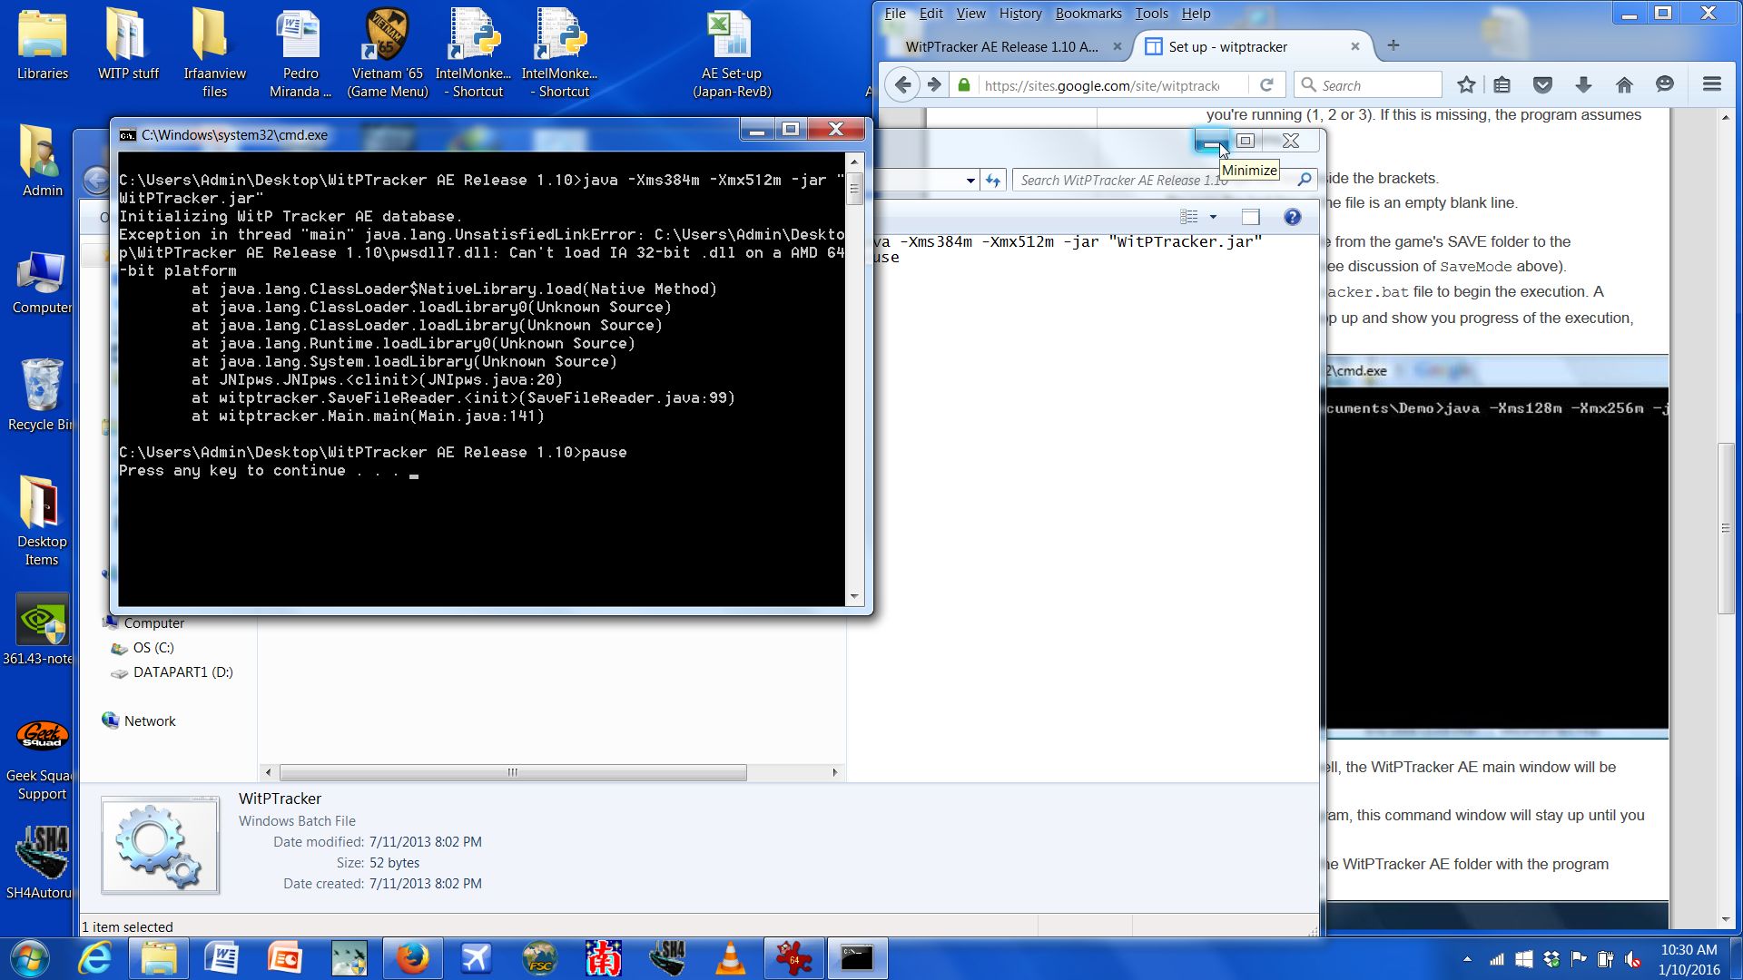Reload page with Firefox refresh button
Screen dimensions: 1743x980
(1266, 84)
